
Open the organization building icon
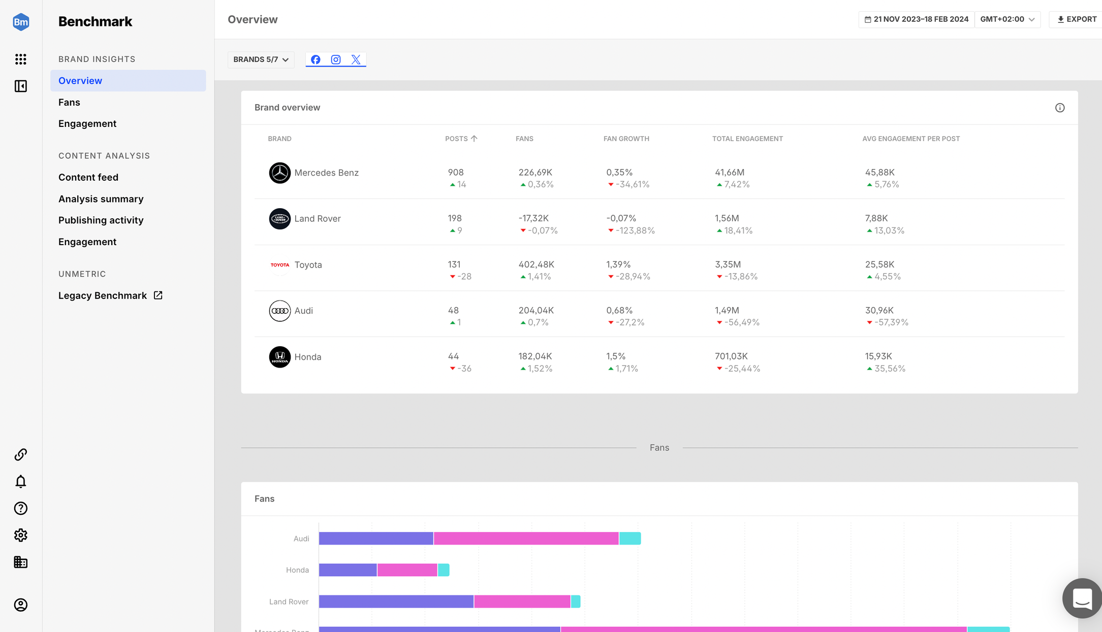coord(21,562)
